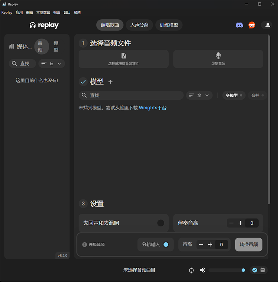Follow the Weights平台 link
278x282 pixels.
pyautogui.click(x=153, y=108)
